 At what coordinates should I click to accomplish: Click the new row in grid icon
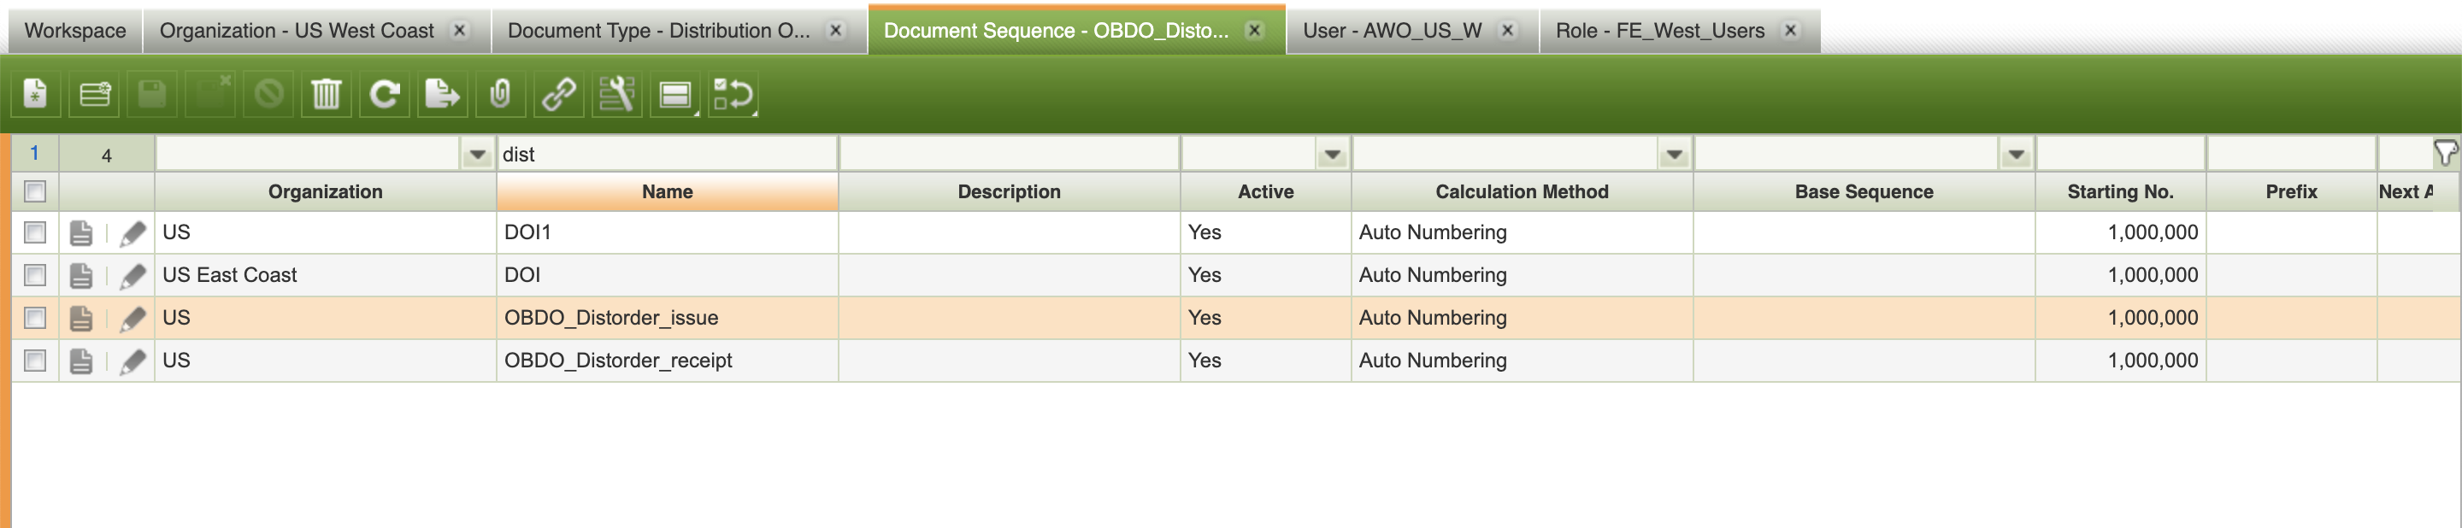(x=94, y=95)
